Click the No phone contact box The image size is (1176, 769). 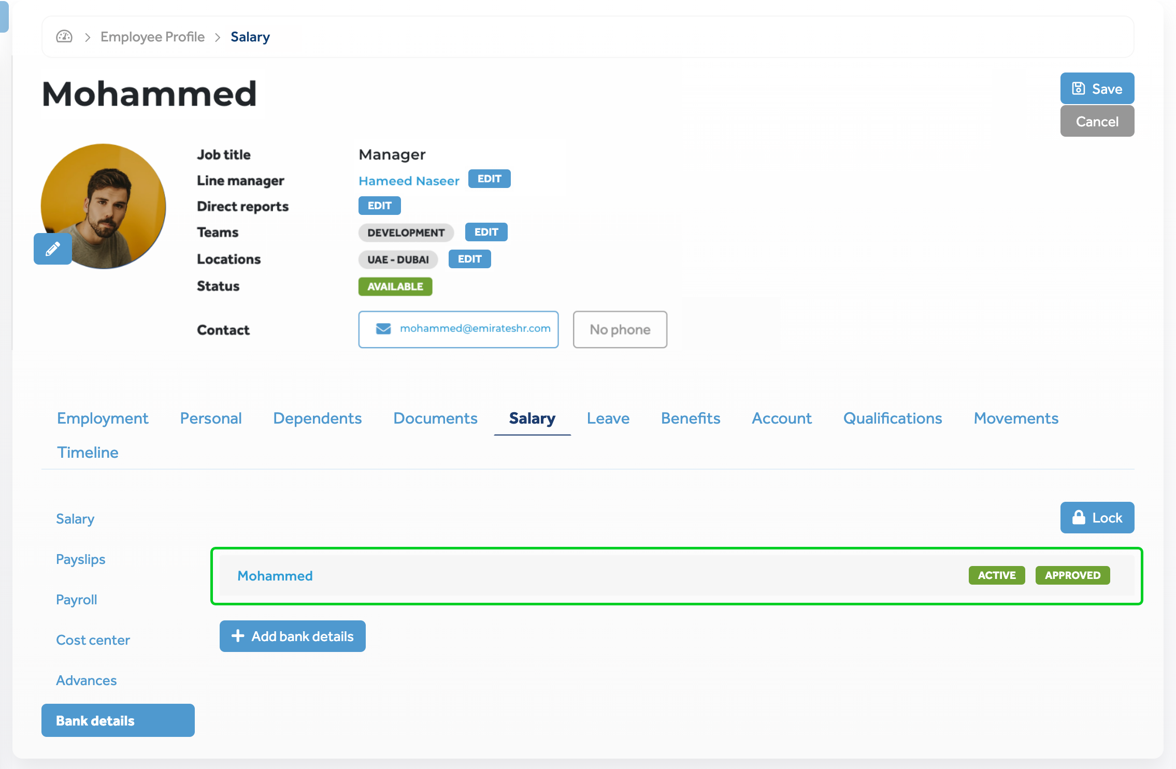(x=620, y=329)
